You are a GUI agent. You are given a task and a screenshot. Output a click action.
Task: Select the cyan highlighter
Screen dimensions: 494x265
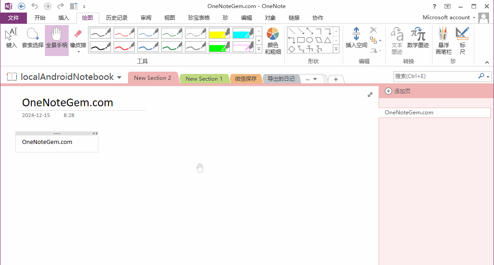pyautogui.click(x=243, y=33)
